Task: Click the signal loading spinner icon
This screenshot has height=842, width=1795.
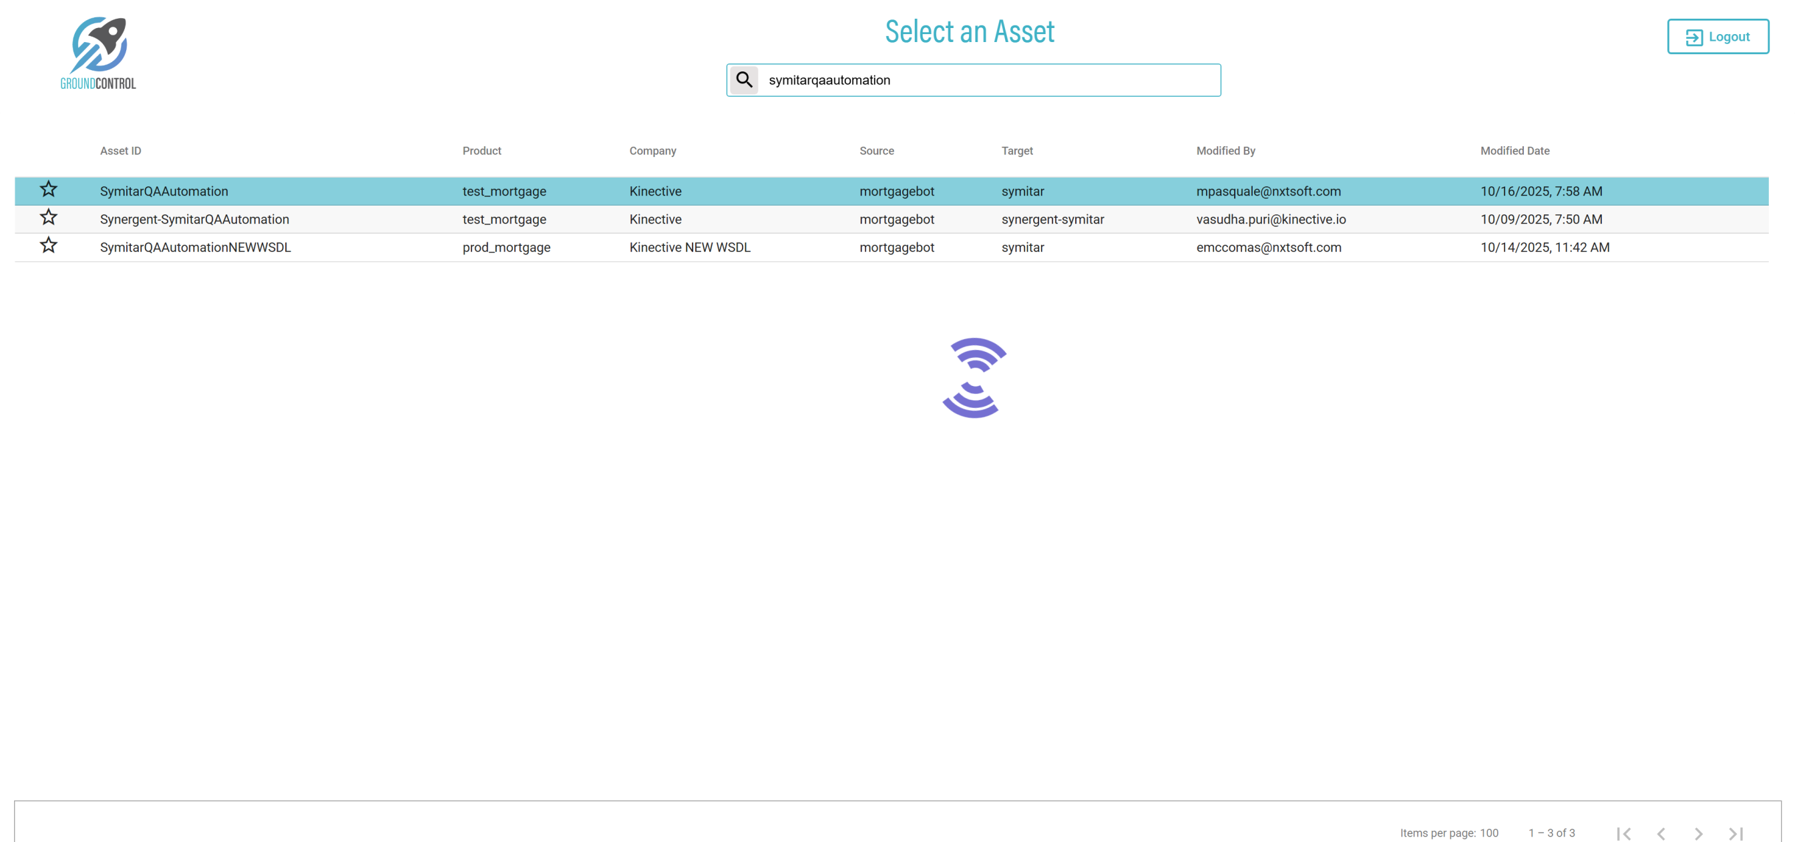Action: pos(974,378)
